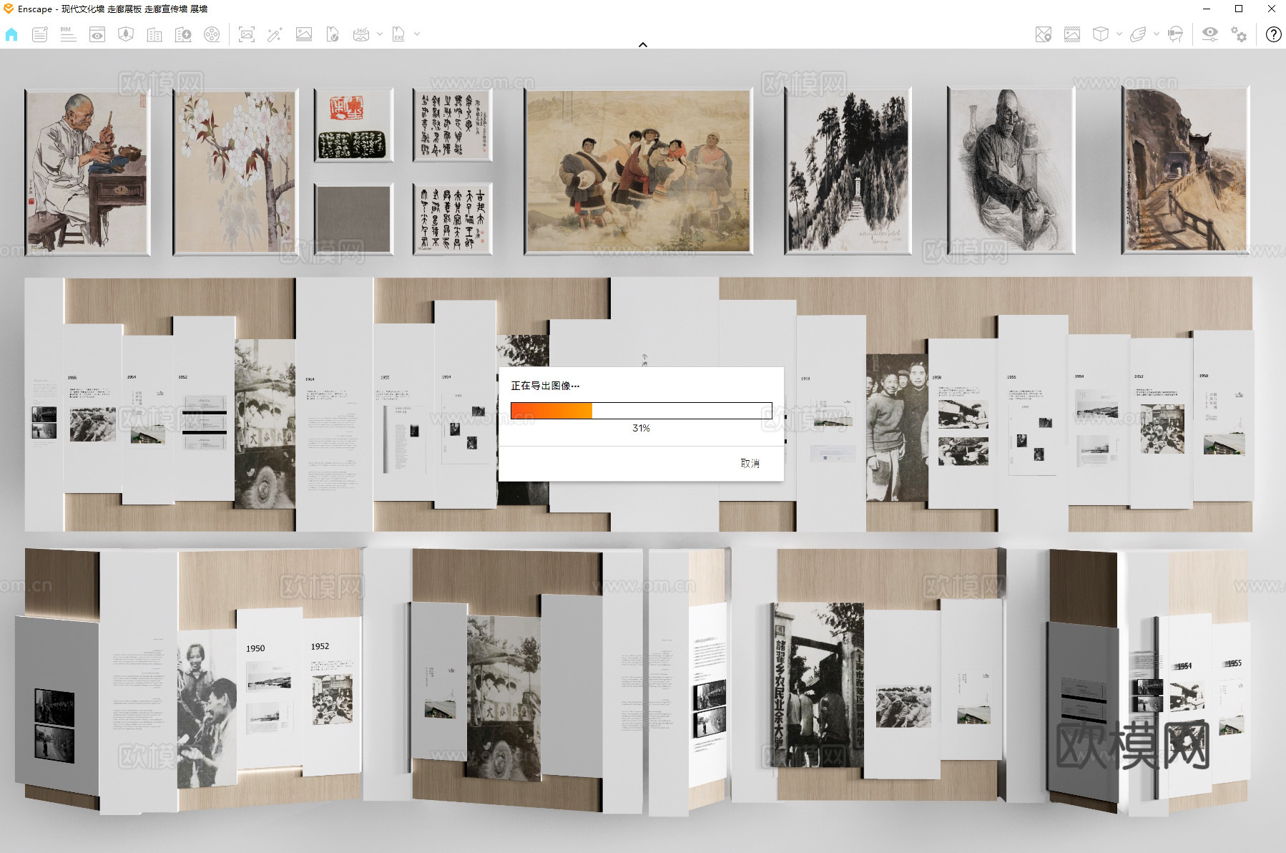Open the view management eye window icon
This screenshot has height=853, width=1286.
97,34
